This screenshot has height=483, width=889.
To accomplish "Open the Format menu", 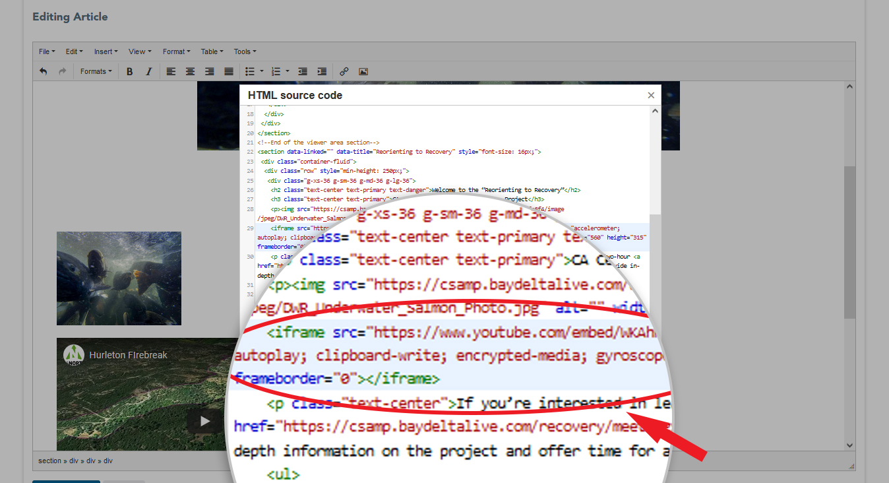I will point(177,51).
